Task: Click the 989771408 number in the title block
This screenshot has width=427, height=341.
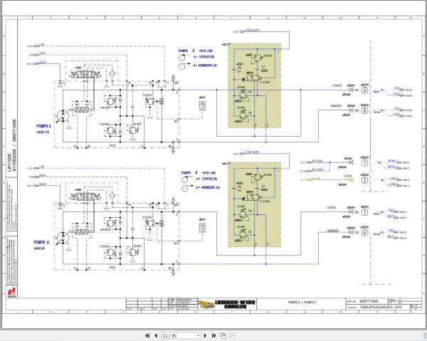Action: click(369, 301)
